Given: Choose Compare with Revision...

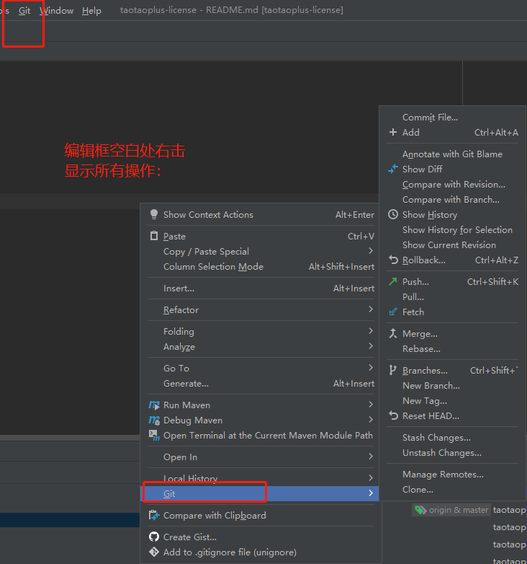Looking at the screenshot, I should 454,184.
